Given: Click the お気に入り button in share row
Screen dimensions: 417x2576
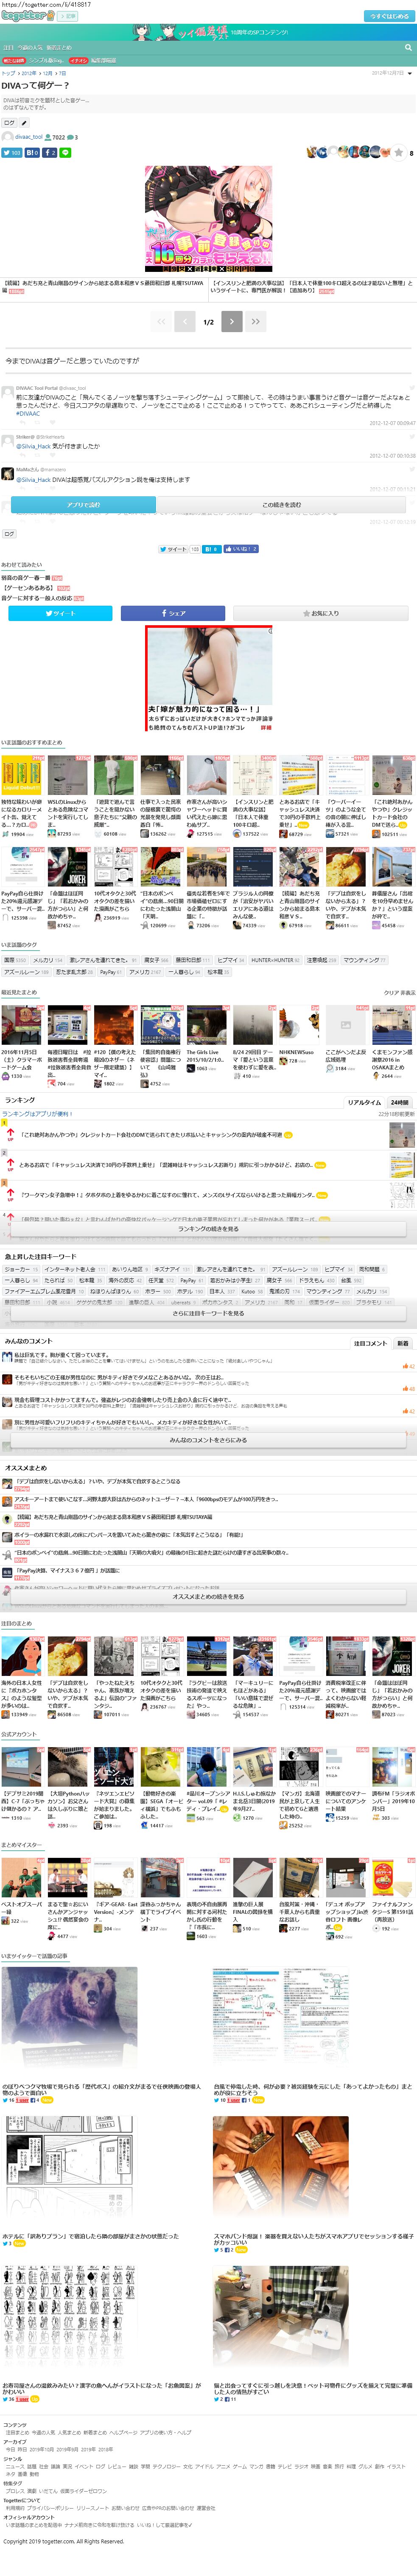Looking at the screenshot, I should (x=321, y=613).
